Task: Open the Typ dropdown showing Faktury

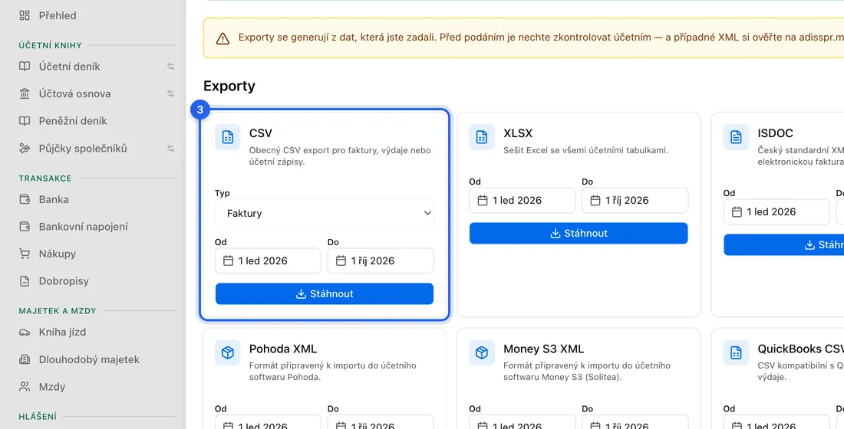Action: [x=325, y=214]
